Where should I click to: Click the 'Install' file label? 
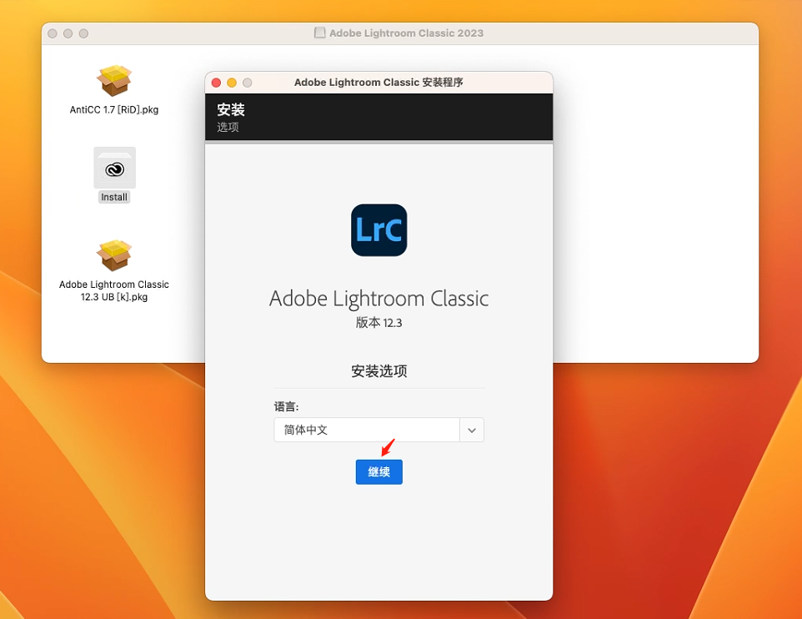(x=114, y=197)
